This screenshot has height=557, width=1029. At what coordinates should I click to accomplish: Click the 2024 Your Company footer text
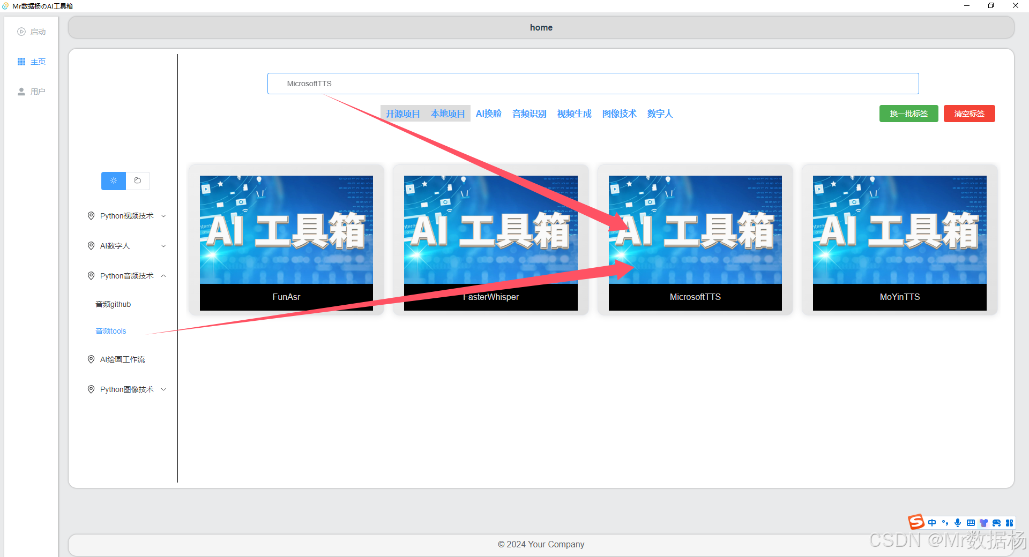pos(541,544)
